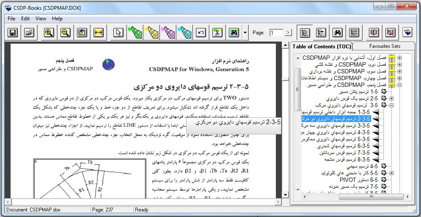Viewport: 421px width, 217px height.
Task: Click the status bar text "Page: 237"
Action: click(x=102, y=210)
